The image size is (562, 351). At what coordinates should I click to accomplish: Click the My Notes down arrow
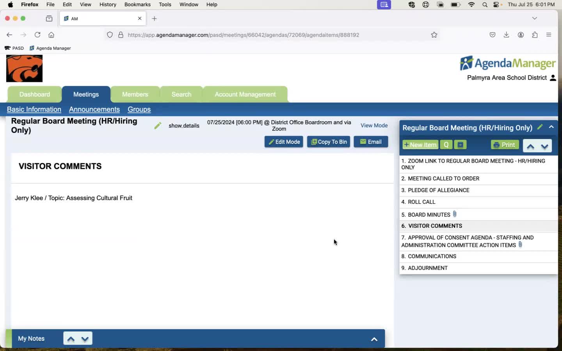coord(85,339)
